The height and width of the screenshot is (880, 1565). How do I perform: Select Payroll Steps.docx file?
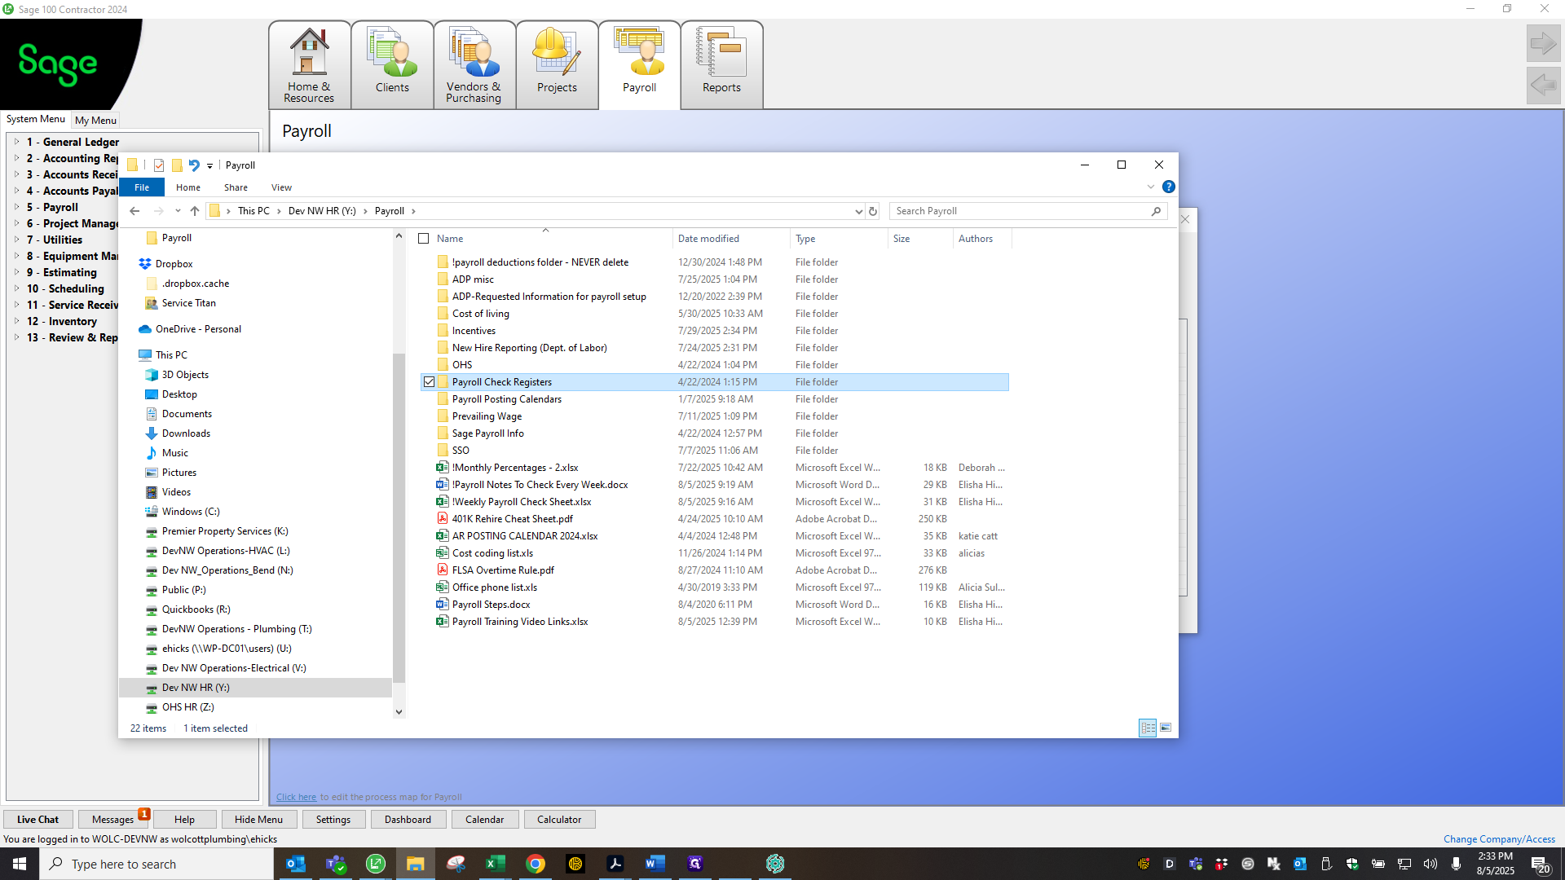pyautogui.click(x=491, y=605)
